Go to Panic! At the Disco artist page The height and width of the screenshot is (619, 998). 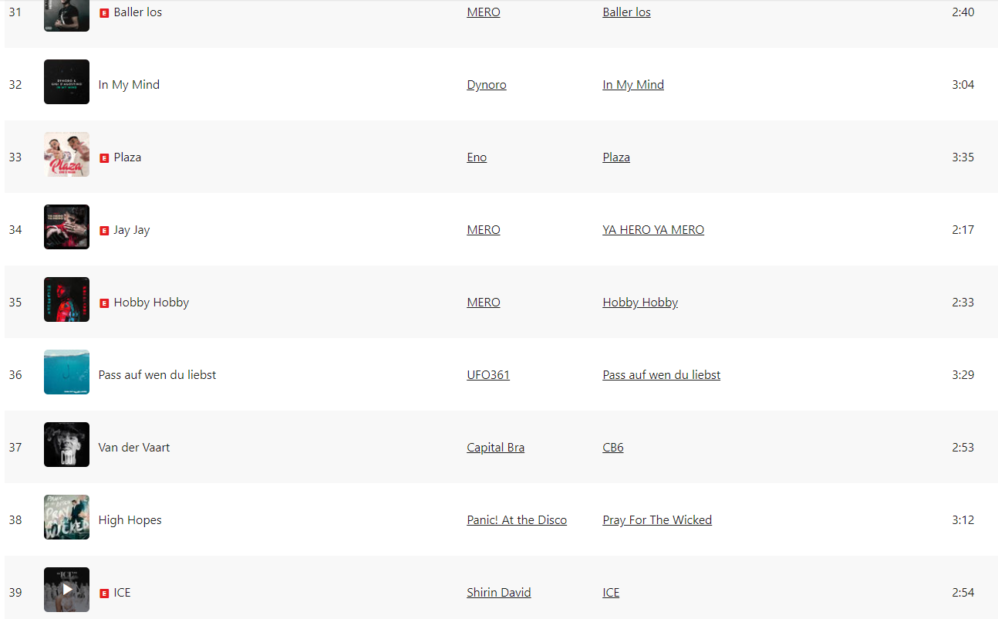(x=517, y=520)
